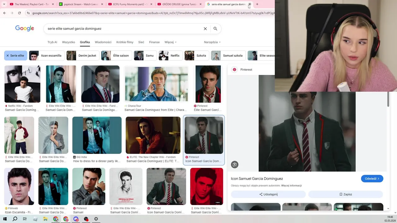Image resolution: width=397 pixels, height=223 pixels.
Task: Switch to the Finanse tab
Action: [154, 42]
